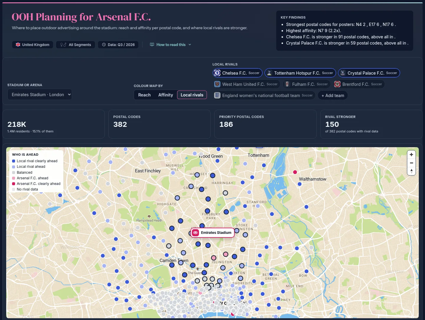Viewport: 425px width, 320px height.
Task: Toggle Crystal Palace F.C. rival chip
Action: 369,73
